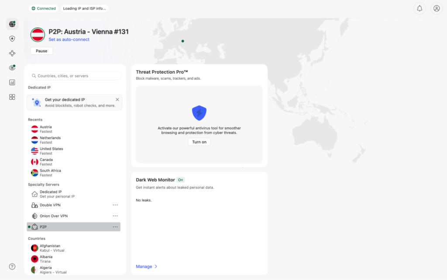Click the green server dot on map

pos(183,41)
